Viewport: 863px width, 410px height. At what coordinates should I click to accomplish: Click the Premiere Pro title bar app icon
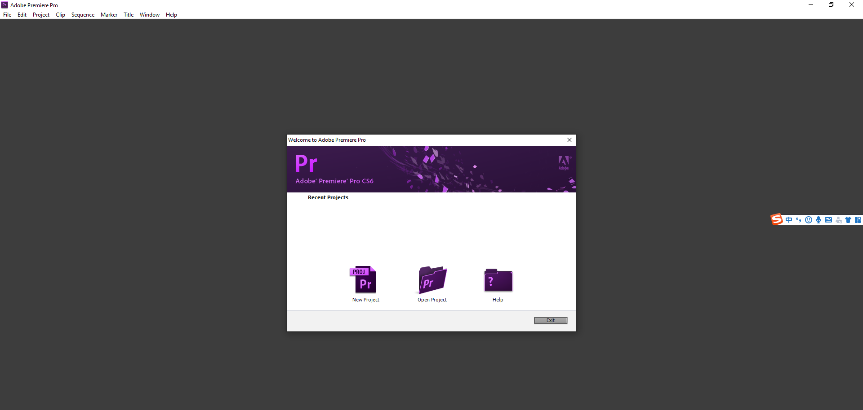point(4,5)
